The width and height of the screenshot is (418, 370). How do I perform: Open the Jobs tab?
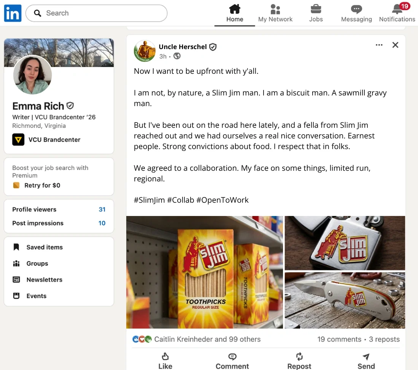(x=316, y=13)
